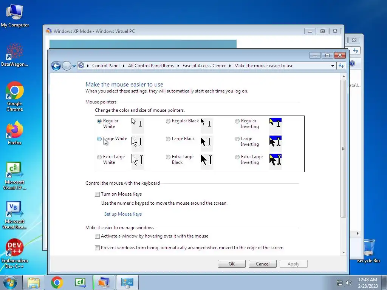Click scroll-right arrow in background window
The width and height of the screenshot is (387, 290).
[x=358, y=233]
